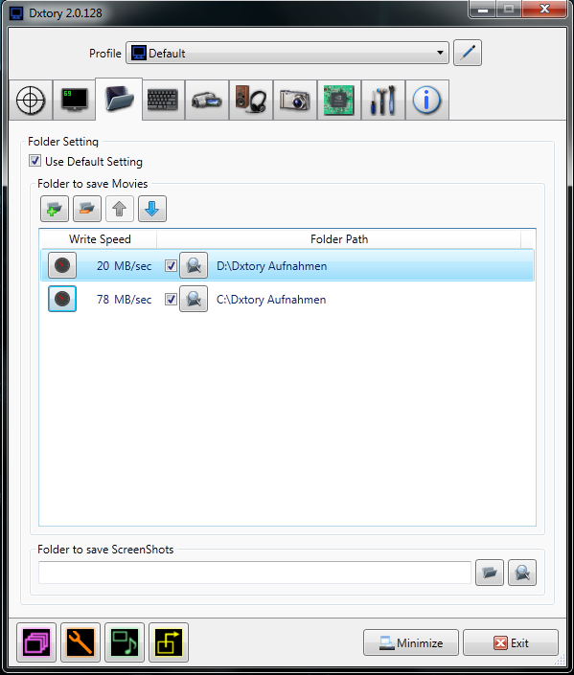Select the D:\Dxtory Aufnahmen path text
This screenshot has height=675, width=574.
click(271, 266)
